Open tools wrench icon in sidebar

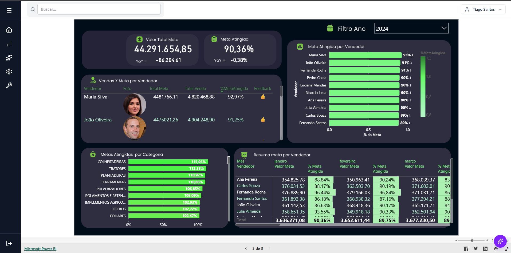click(9, 85)
